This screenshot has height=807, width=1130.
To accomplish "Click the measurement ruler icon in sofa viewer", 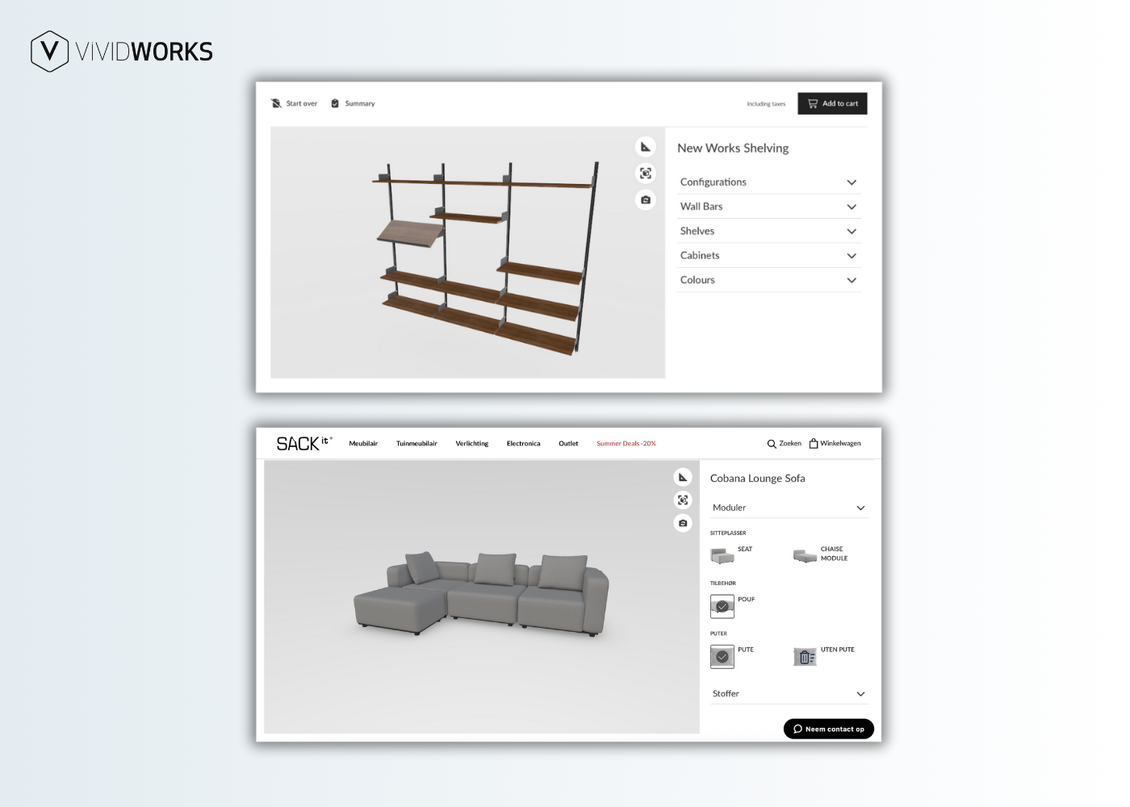I will pos(683,477).
